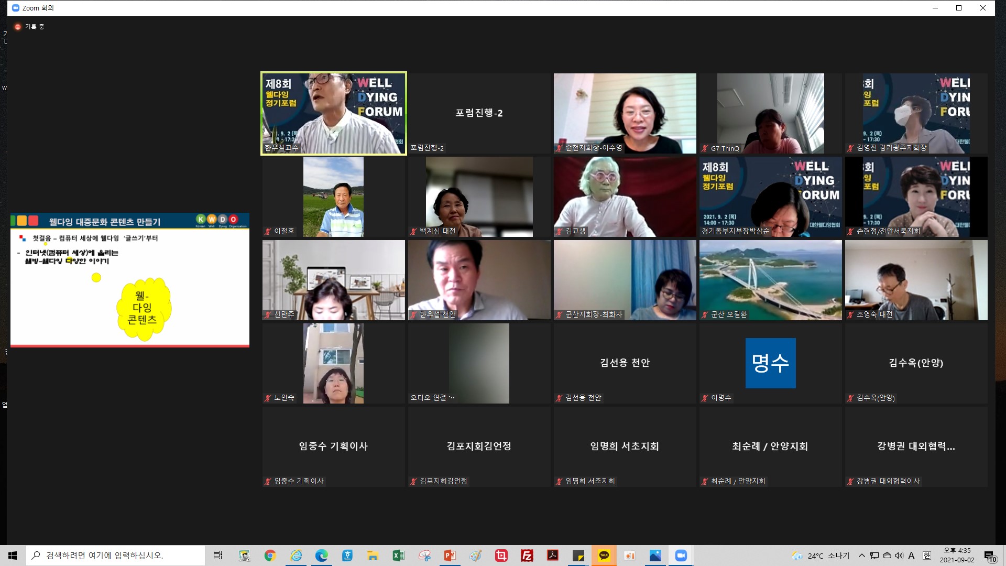Viewport: 1006px width, 566px height.
Task: Open Adobe Acrobat from the taskbar
Action: 552,556
